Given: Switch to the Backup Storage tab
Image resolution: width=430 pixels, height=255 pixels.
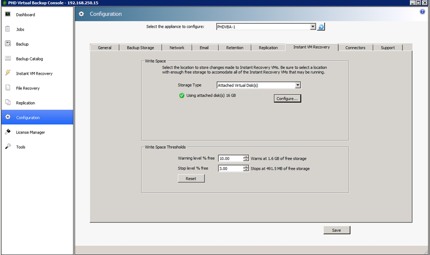Looking at the screenshot, I should point(140,47).
